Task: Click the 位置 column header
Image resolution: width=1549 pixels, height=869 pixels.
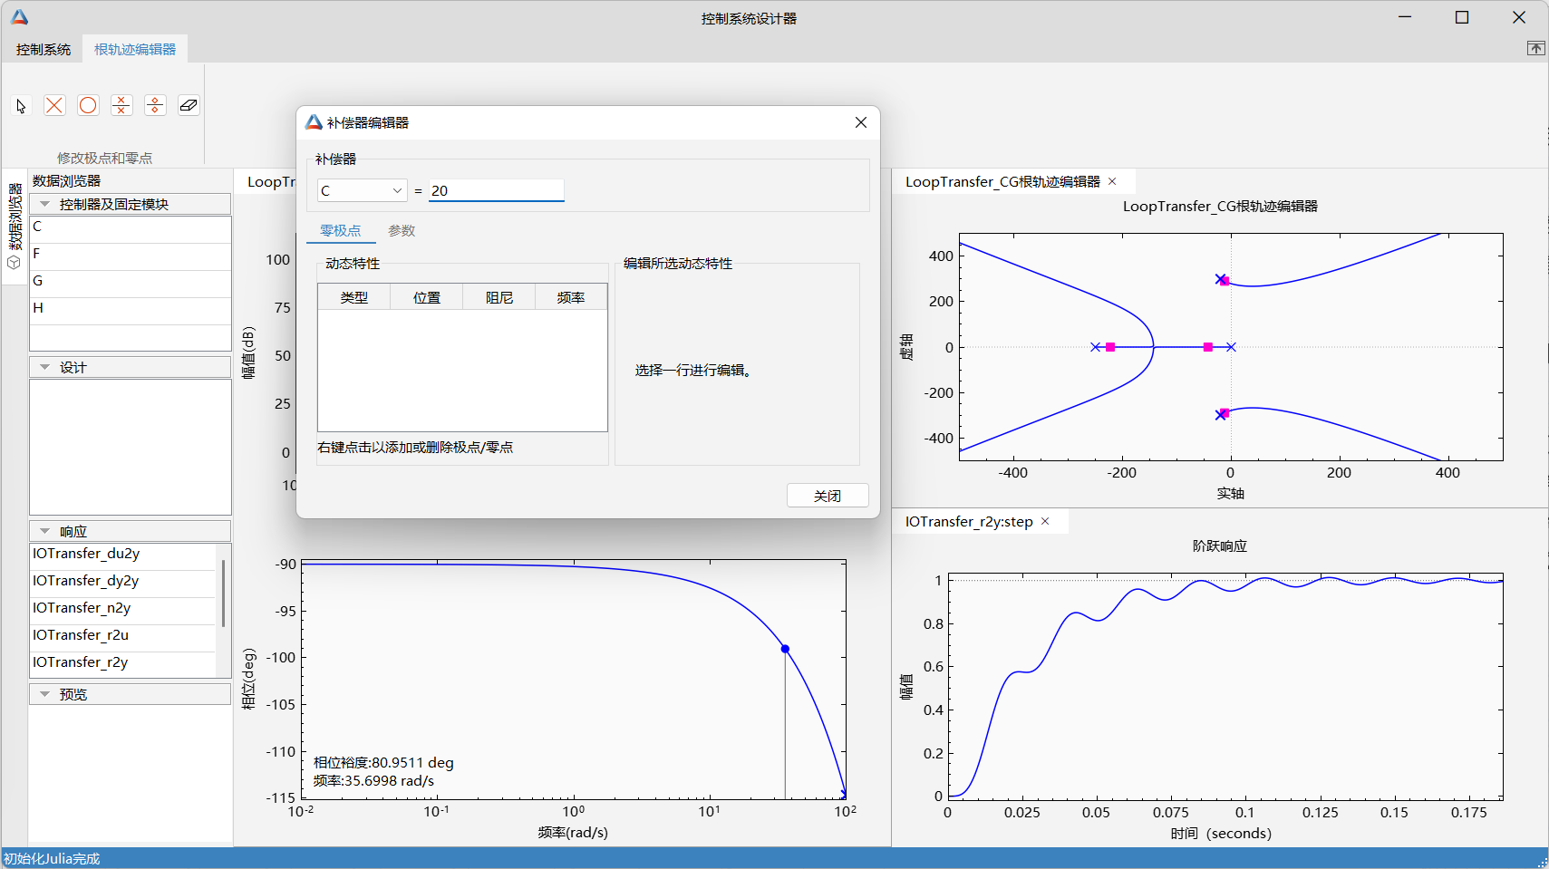Action: coord(427,297)
